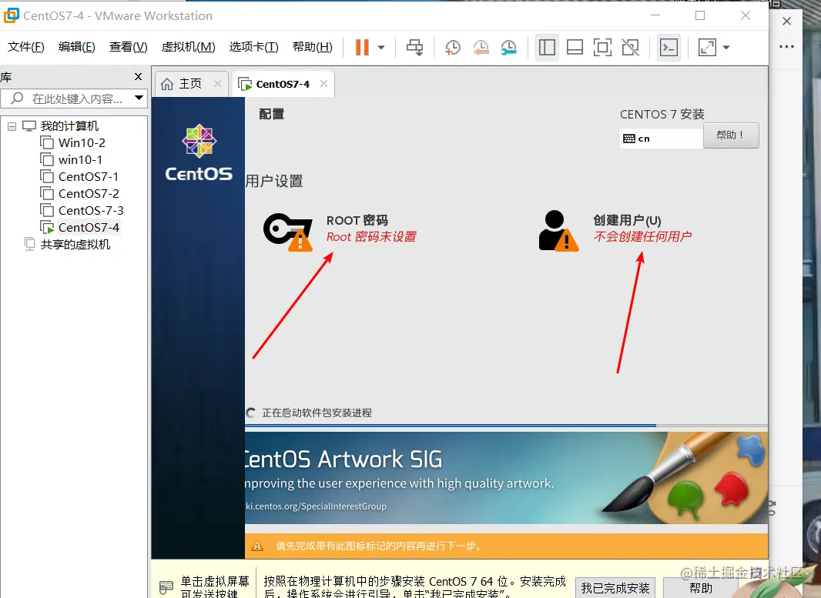Screen dimensions: 821x598
Task: Close the background window with its X
Action: click(786, 21)
